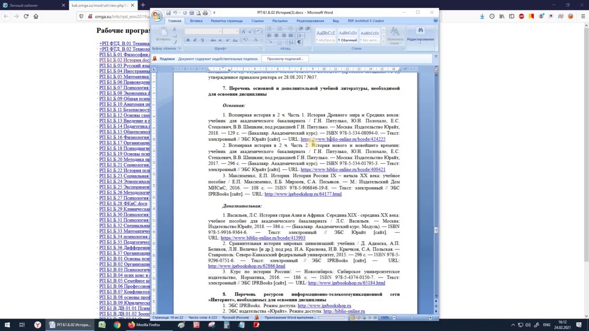Switch to the Рассылки ribbon tab
The width and height of the screenshot is (589, 331).
[280, 21]
